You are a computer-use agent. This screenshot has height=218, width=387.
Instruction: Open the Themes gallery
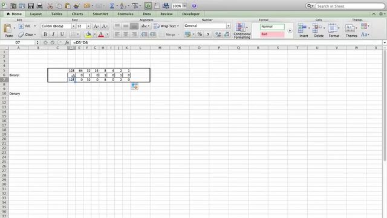tap(351, 30)
